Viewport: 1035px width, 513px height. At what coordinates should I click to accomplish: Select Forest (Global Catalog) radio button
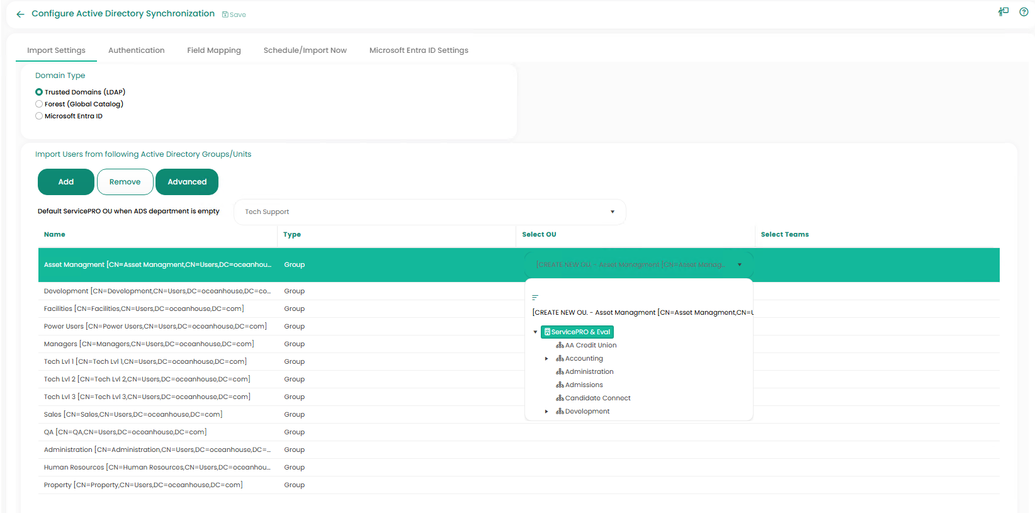pyautogui.click(x=39, y=104)
